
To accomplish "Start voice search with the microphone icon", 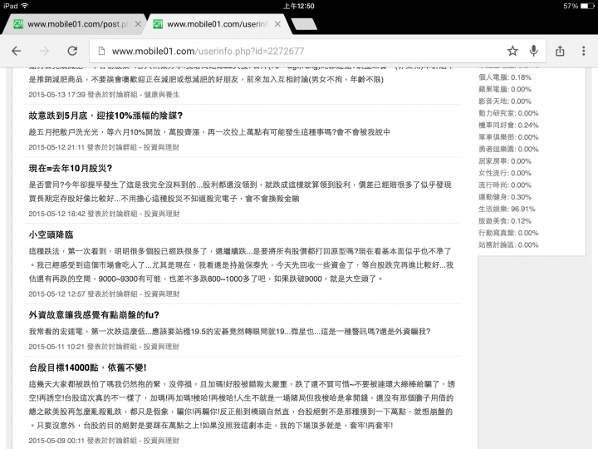I will pyautogui.click(x=533, y=51).
